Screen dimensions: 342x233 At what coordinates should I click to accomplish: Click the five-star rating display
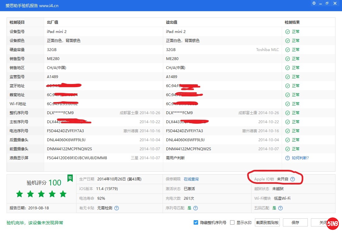(x=41, y=194)
